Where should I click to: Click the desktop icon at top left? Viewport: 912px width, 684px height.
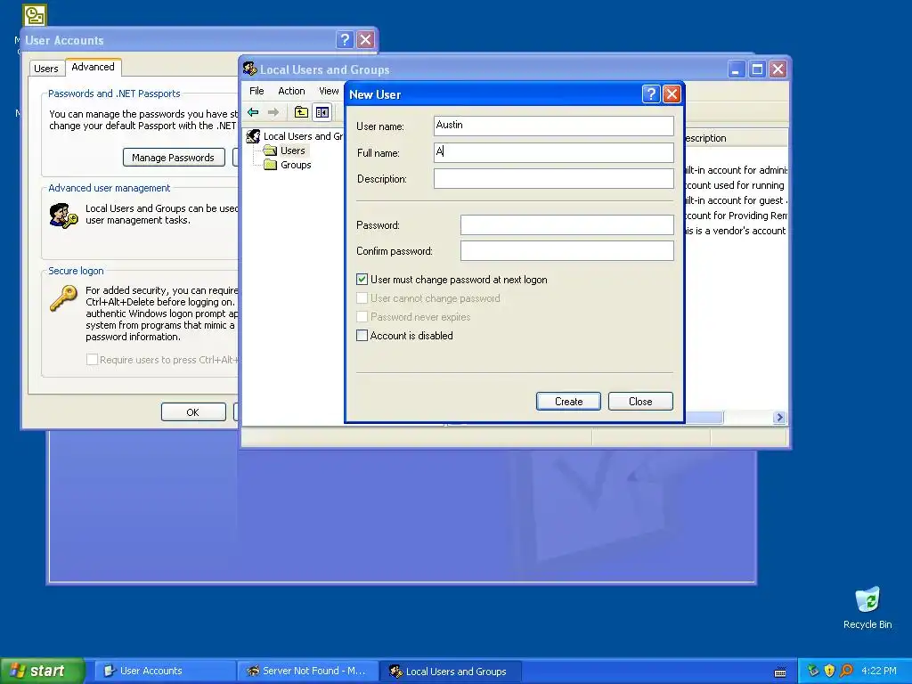35,15
